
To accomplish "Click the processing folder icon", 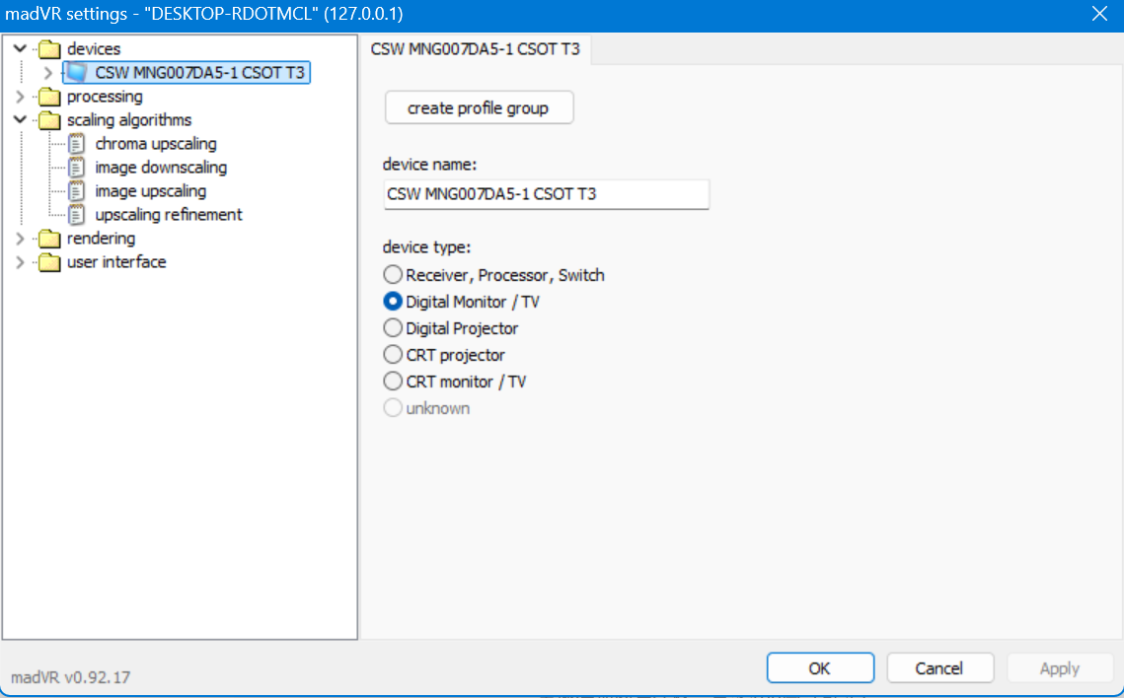I will [x=49, y=97].
